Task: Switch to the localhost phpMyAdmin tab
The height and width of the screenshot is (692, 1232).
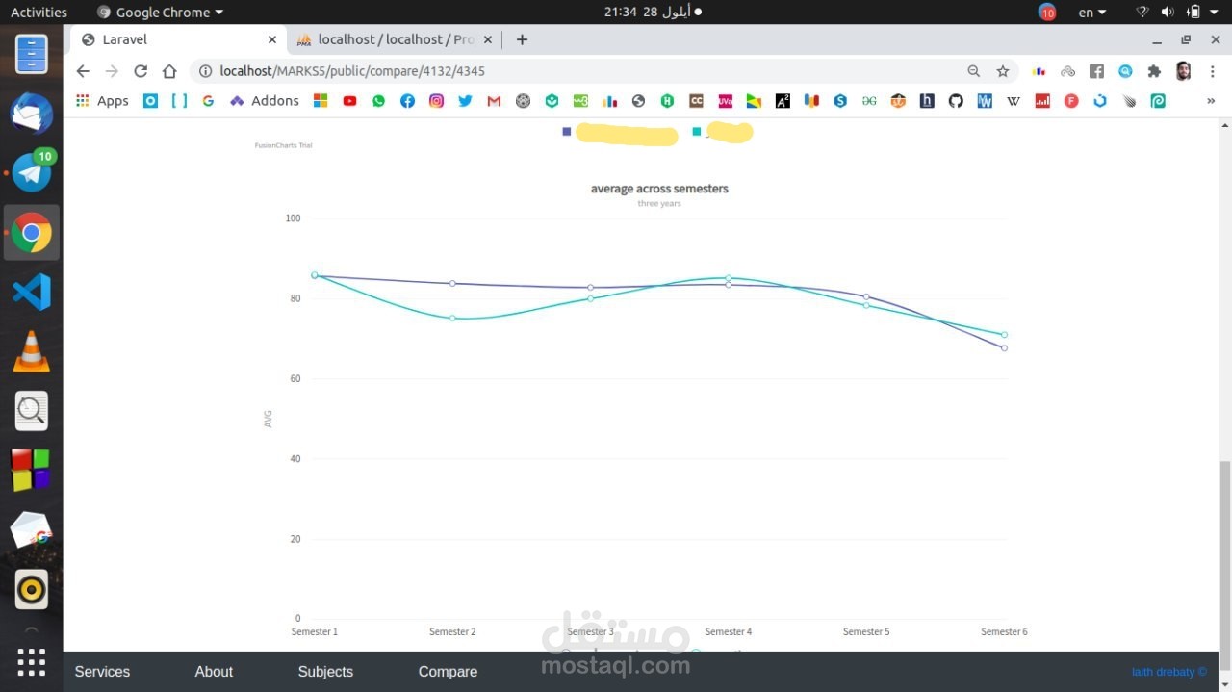Action: 395,39
